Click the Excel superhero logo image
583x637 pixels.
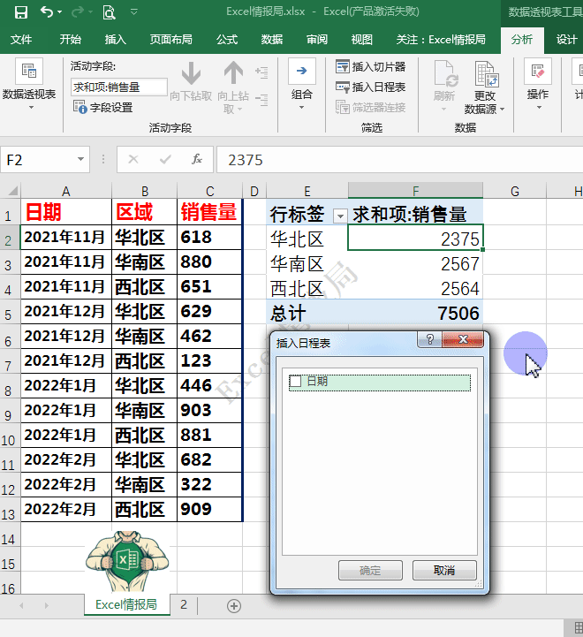click(x=127, y=561)
